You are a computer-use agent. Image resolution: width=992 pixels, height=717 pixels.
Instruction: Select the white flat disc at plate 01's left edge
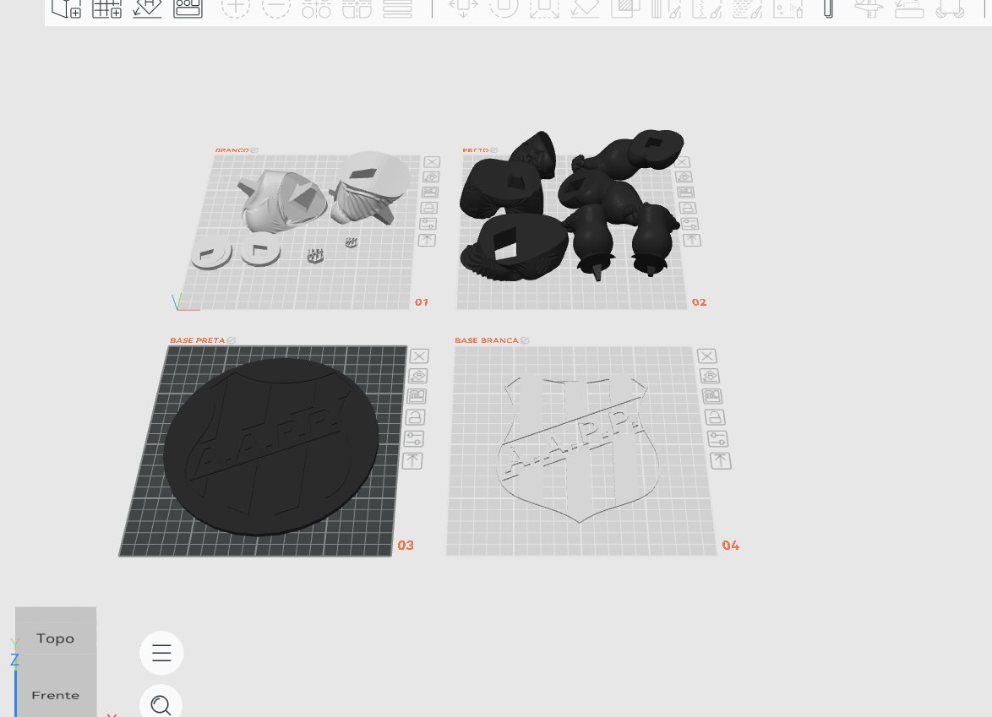click(211, 253)
